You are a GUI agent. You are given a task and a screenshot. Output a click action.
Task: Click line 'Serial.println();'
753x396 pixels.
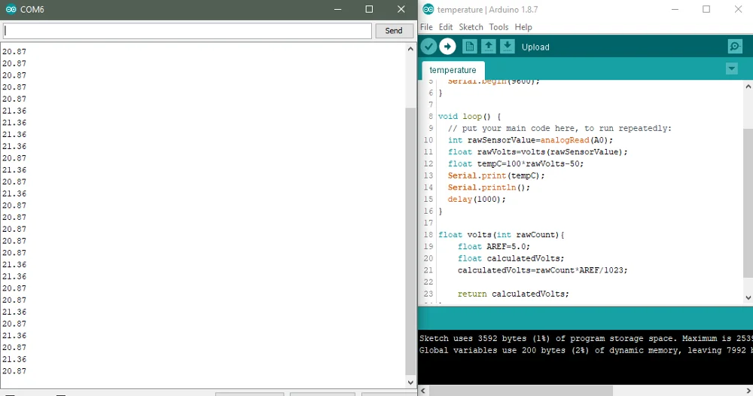click(x=489, y=187)
